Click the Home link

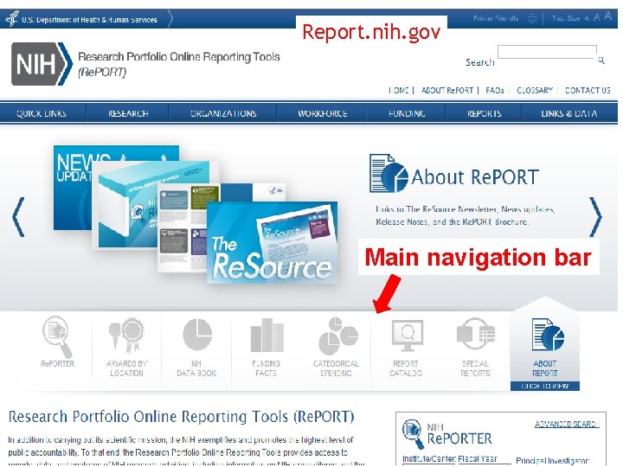[399, 91]
